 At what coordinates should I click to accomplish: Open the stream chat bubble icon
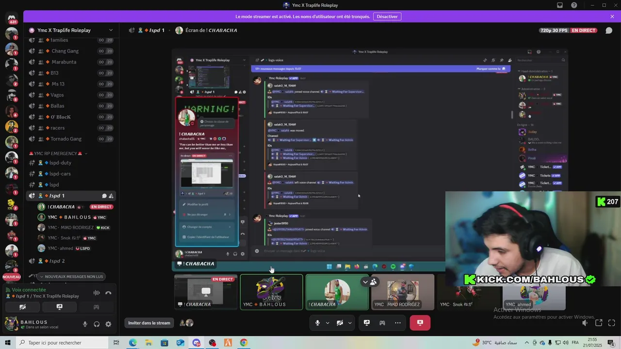click(x=608, y=31)
